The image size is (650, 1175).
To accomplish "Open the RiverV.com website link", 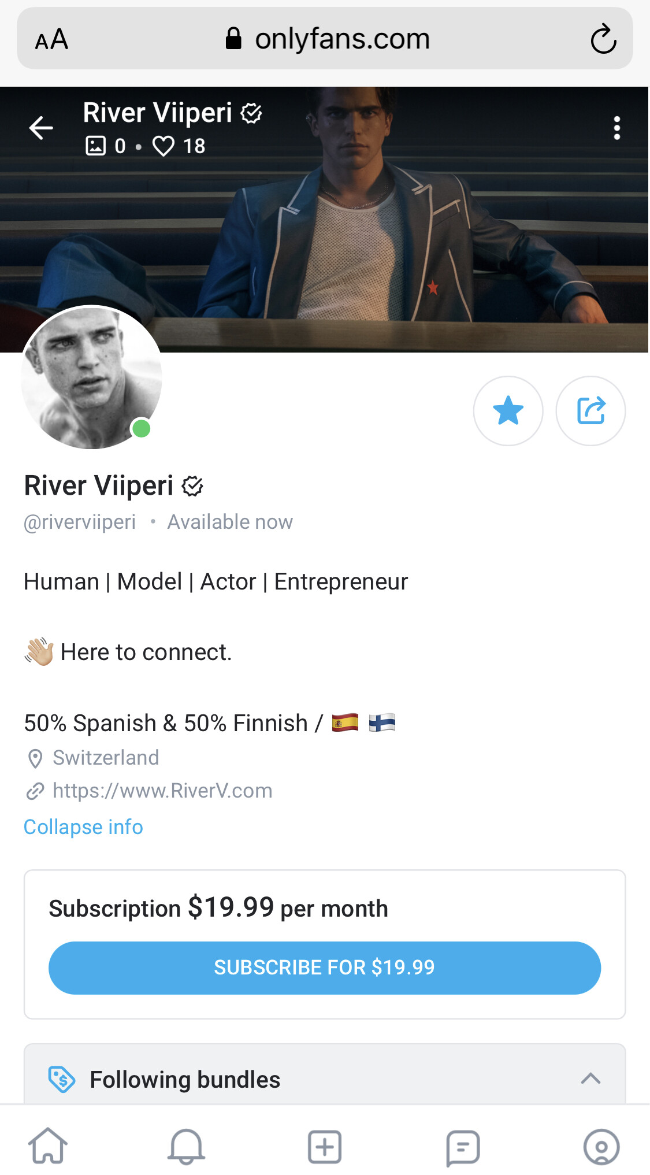I will (x=162, y=790).
